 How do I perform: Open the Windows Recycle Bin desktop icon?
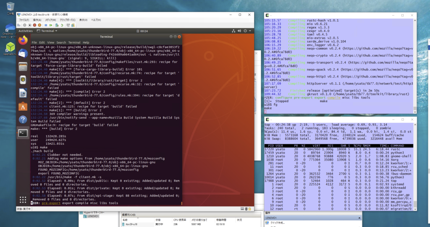tap(10, 7)
